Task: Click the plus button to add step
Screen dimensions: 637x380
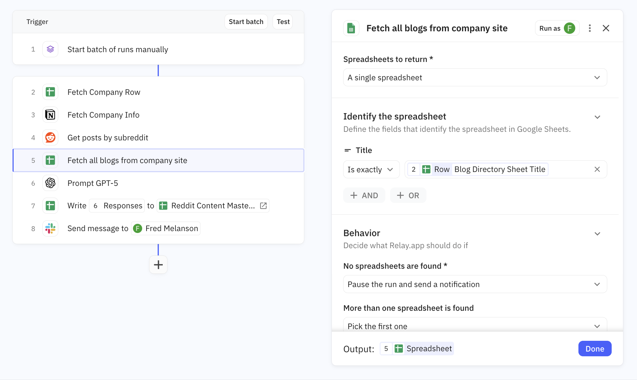Action: [x=158, y=265]
